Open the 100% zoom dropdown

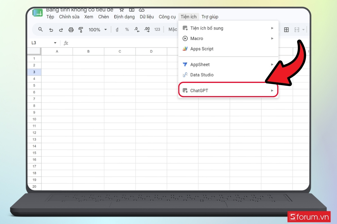98,30
